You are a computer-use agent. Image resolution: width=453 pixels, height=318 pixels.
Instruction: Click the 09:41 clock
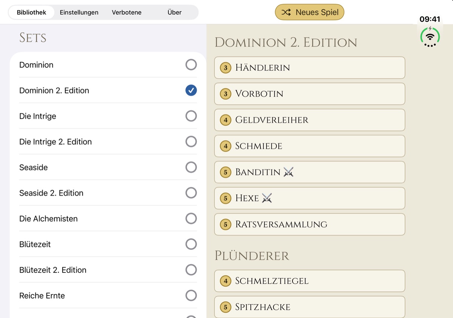tap(430, 19)
